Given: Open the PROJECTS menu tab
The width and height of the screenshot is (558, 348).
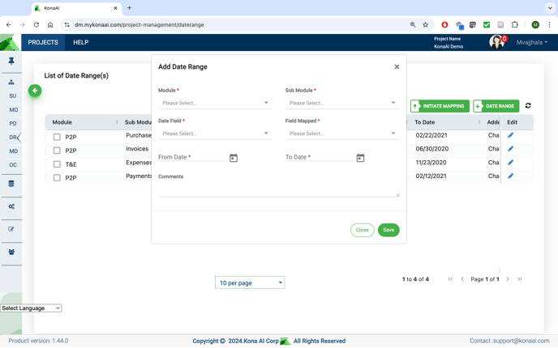Looking at the screenshot, I should coord(43,42).
